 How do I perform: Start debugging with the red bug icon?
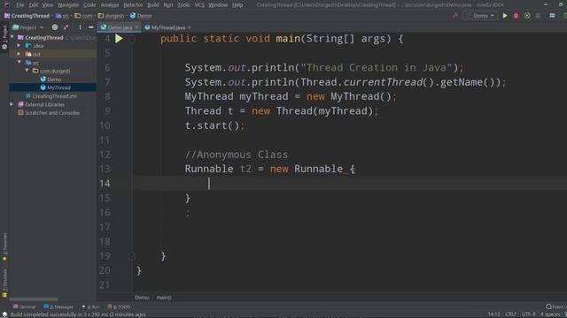click(x=516, y=16)
